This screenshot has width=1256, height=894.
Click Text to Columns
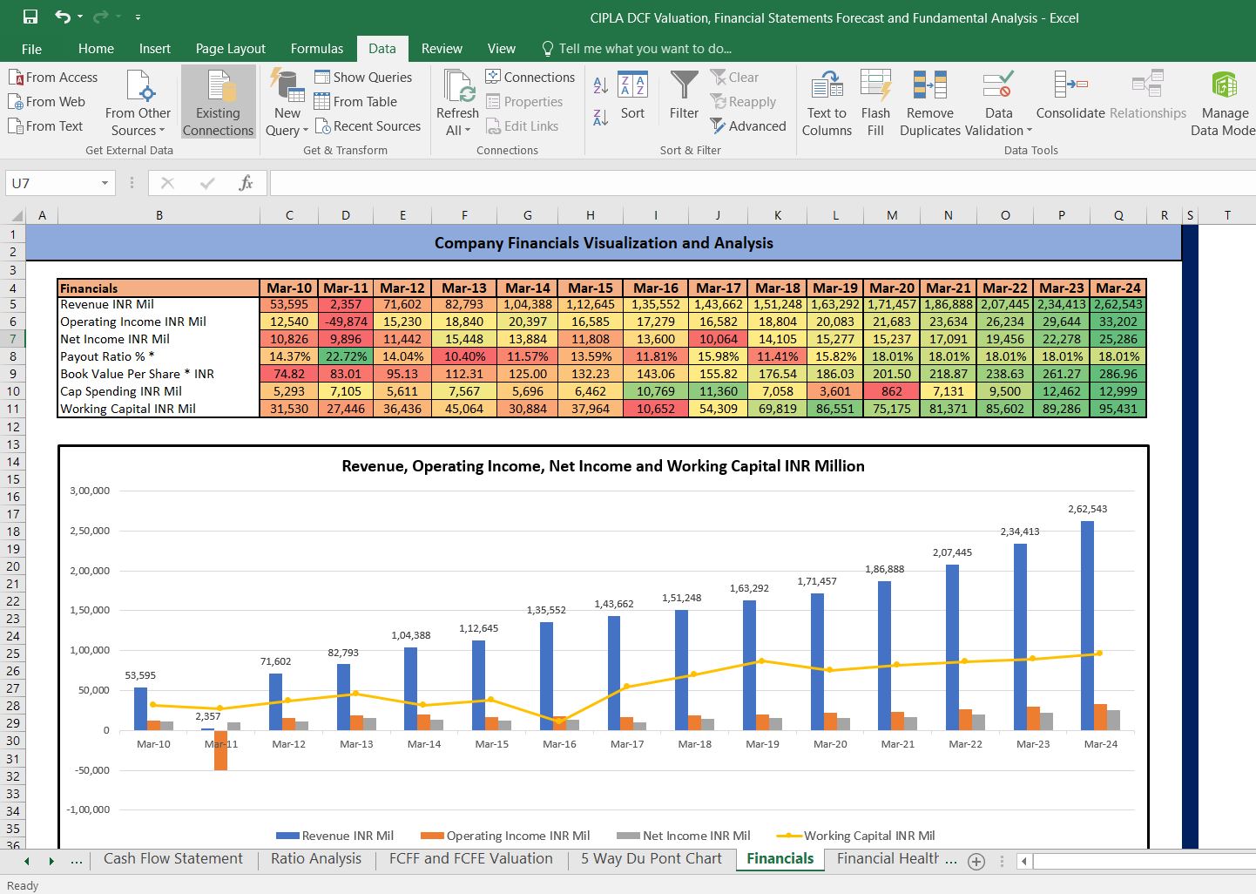(827, 103)
